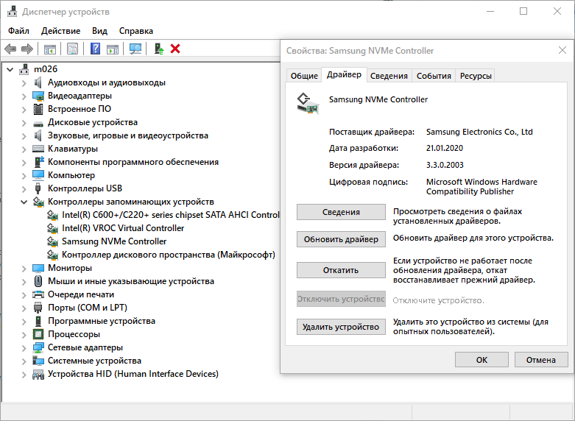
Task: Click the Обновить драйвер button
Action: [341, 239]
